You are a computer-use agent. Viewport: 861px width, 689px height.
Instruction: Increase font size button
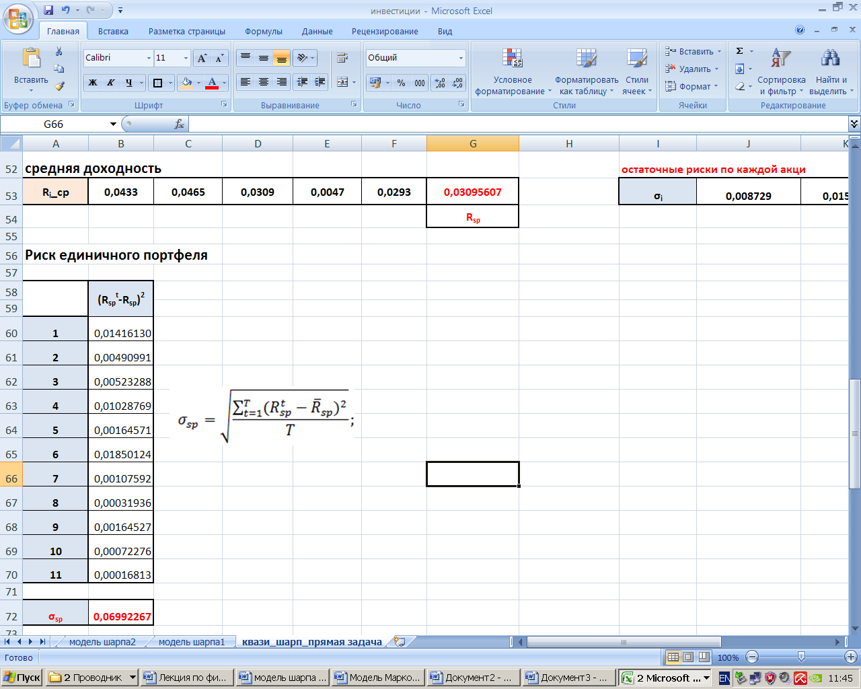point(202,58)
